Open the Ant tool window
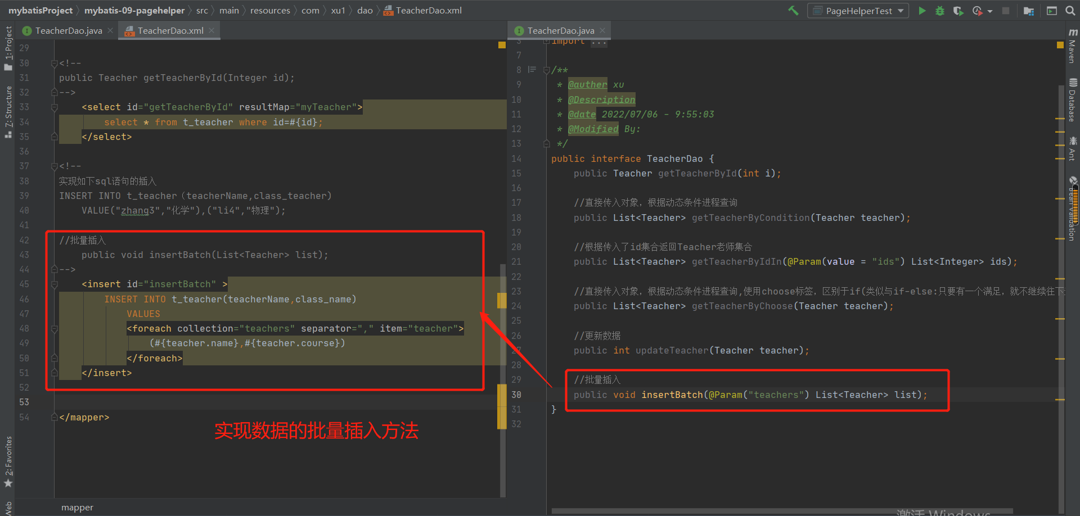This screenshot has height=516, width=1080. point(1073,148)
